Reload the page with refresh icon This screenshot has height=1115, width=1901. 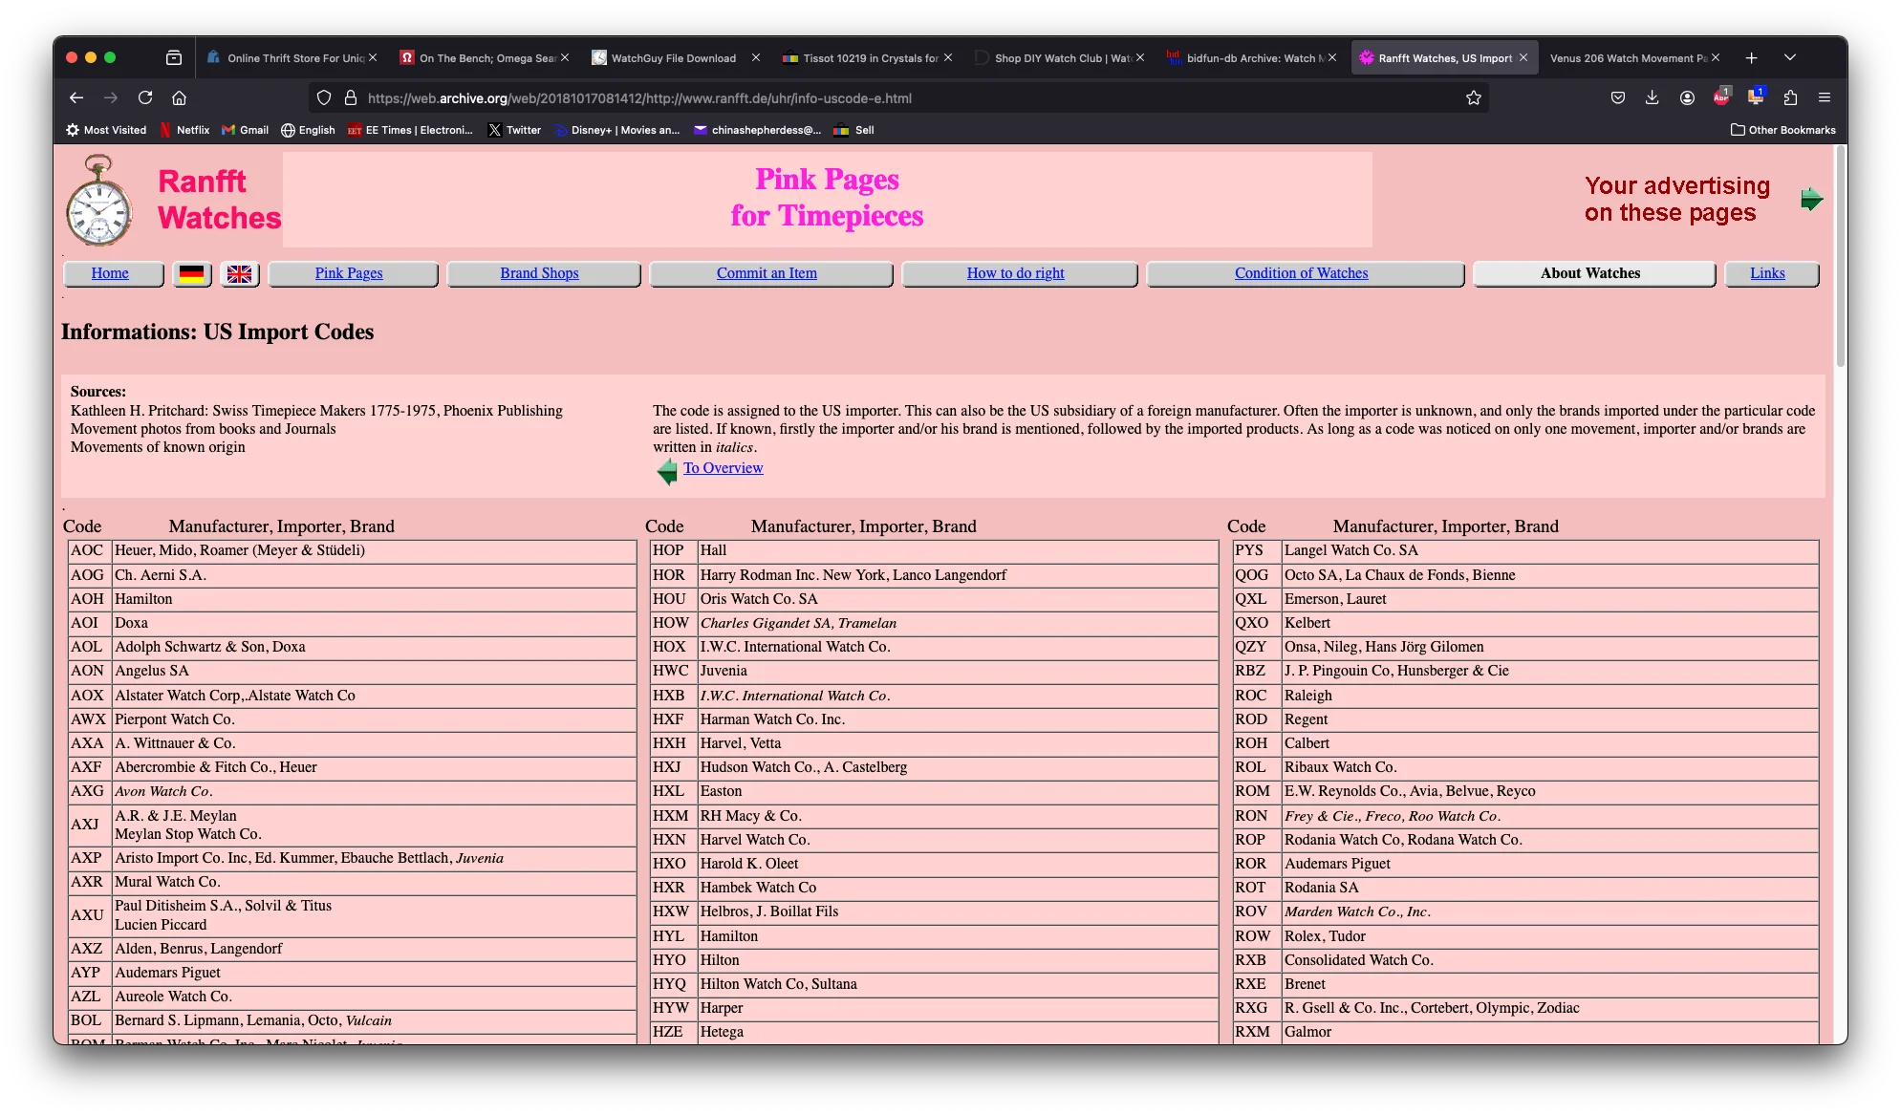coord(145,97)
